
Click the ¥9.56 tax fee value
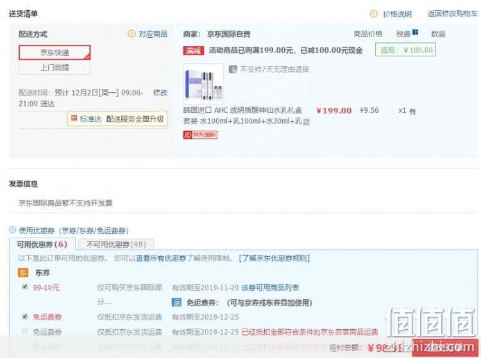(x=369, y=110)
